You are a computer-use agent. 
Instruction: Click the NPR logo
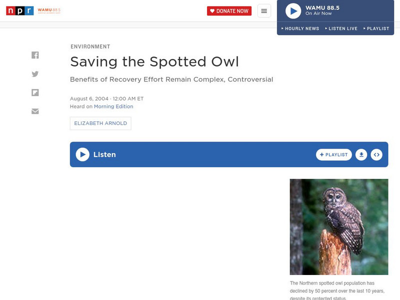(x=20, y=10)
